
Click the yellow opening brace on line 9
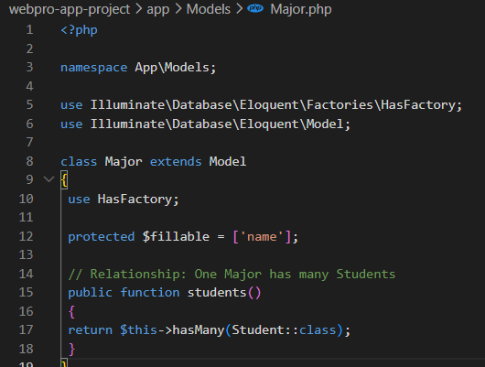tap(64, 179)
